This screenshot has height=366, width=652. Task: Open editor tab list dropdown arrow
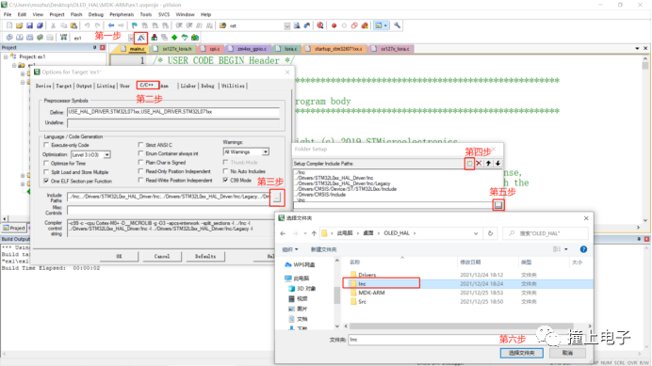coord(637,49)
